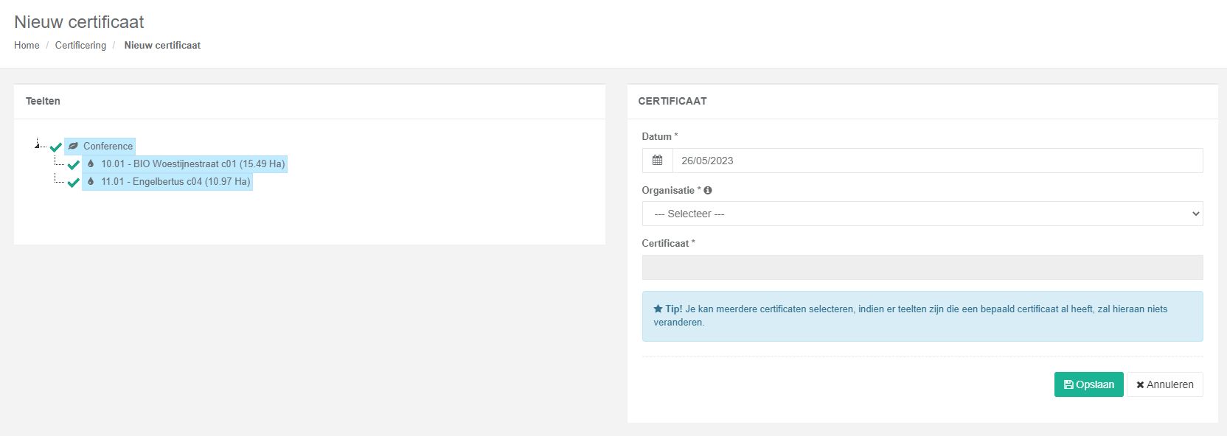Go to Home breadcrumb

click(x=27, y=45)
